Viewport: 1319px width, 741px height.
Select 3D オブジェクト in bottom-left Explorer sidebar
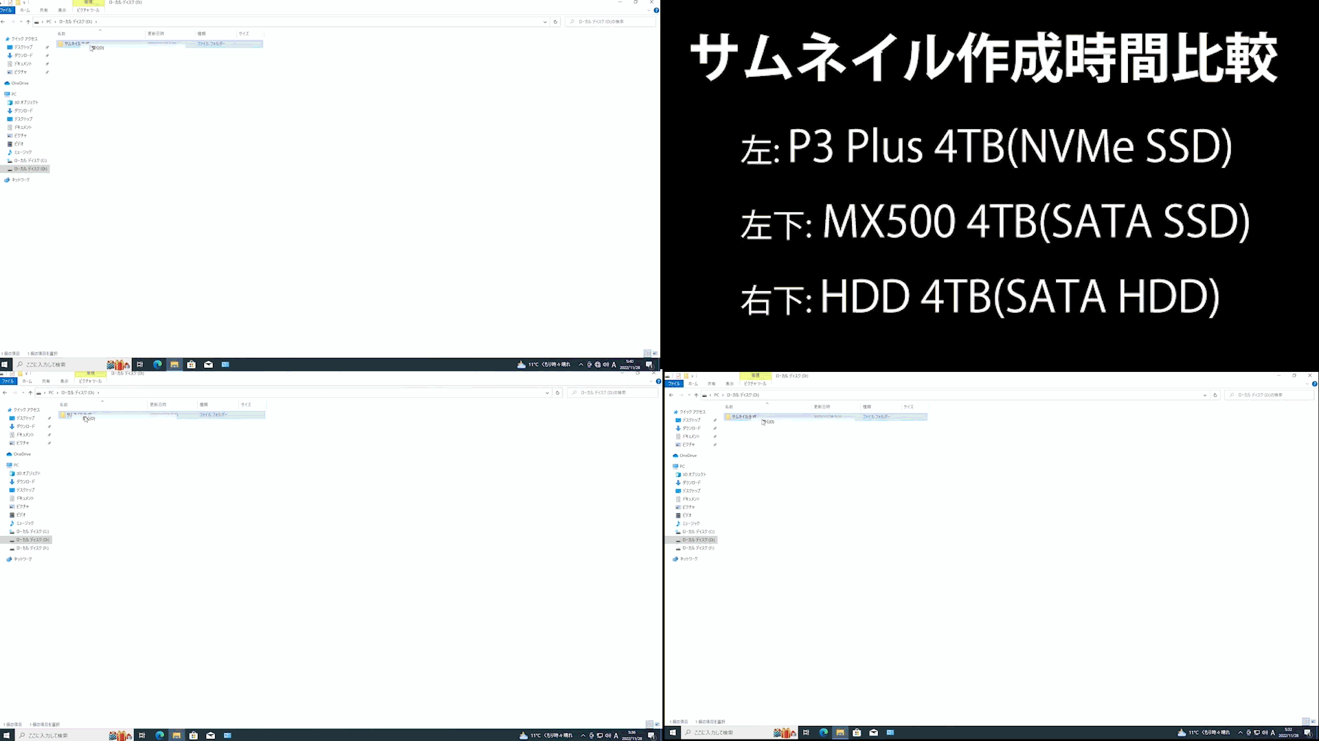[x=25, y=473]
